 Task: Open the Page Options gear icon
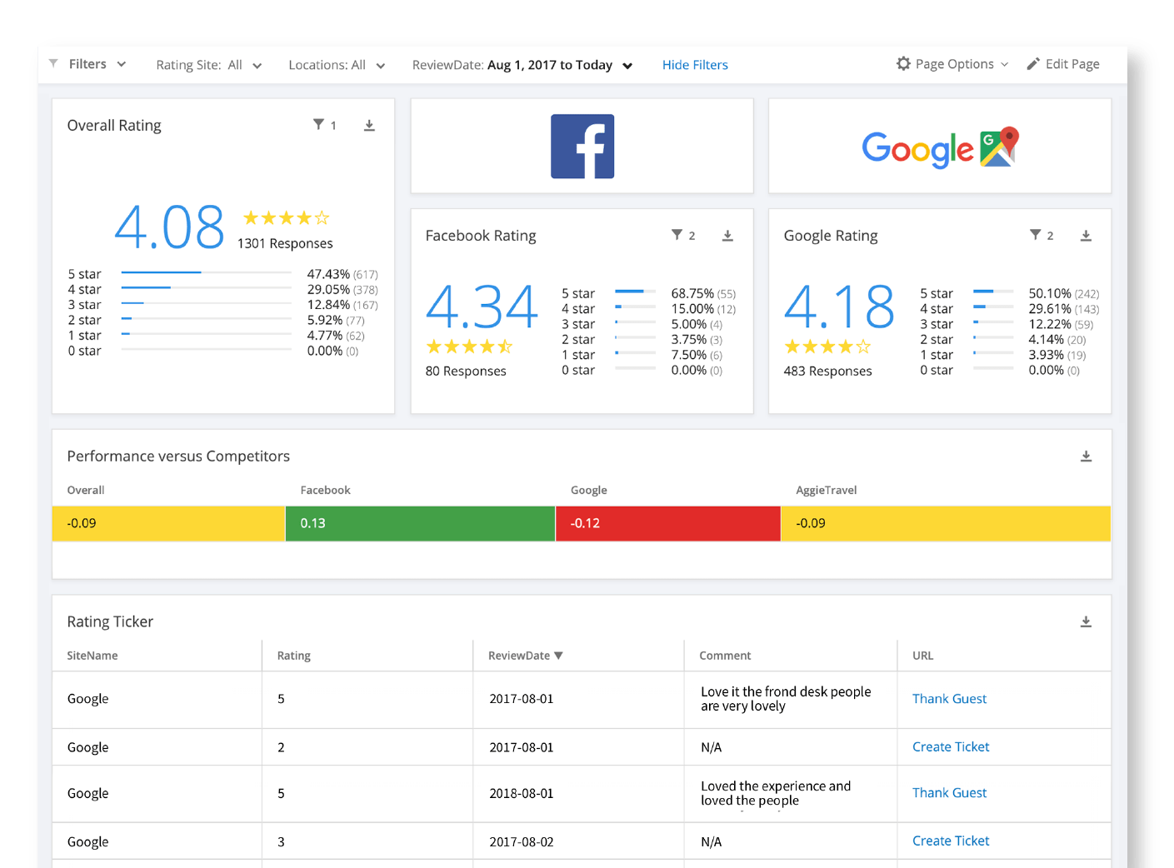click(903, 63)
